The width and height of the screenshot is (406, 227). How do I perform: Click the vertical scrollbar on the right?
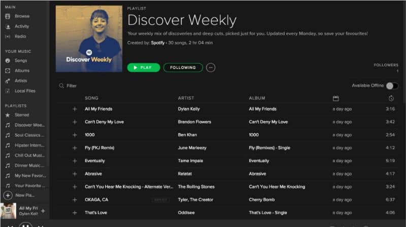(x=404, y=52)
